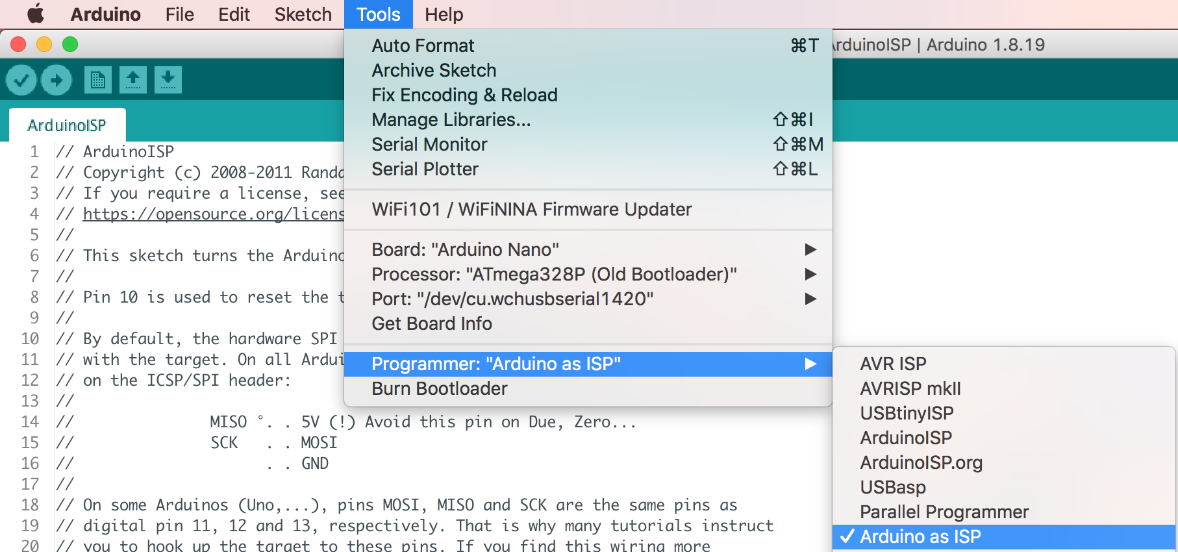Screen dimensions: 1178x552
Task: Pick AVRISP mkII from programmer list
Action: point(910,389)
